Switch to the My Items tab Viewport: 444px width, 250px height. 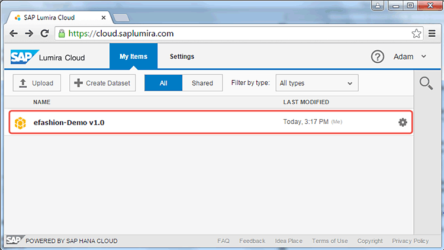pyautogui.click(x=133, y=56)
